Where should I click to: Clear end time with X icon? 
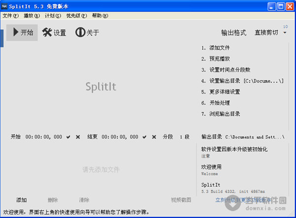[154, 137]
